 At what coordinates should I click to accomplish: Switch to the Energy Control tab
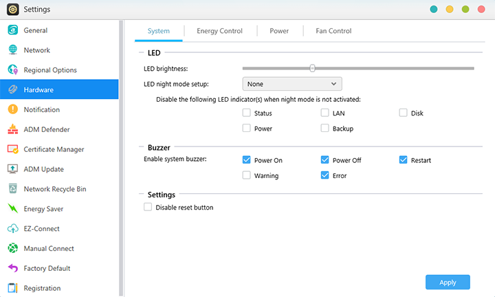(219, 31)
